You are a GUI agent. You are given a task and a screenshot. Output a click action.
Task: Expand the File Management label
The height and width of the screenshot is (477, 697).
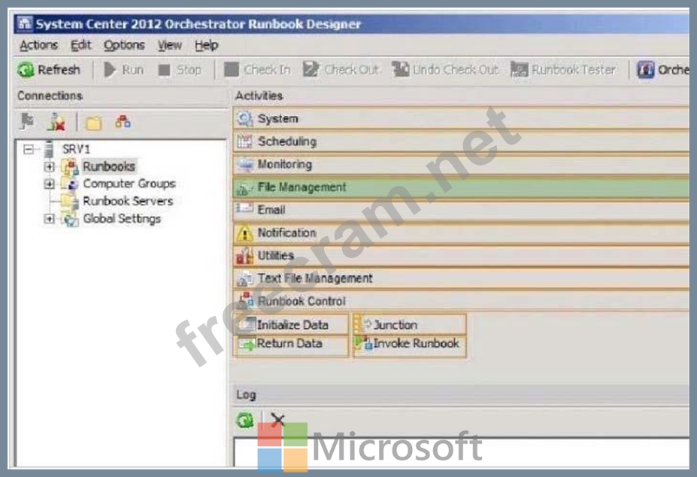click(302, 187)
